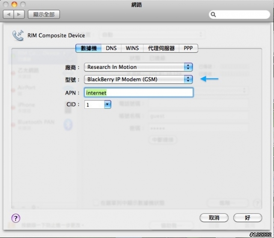
Task: Select the 數據機 tab
Action: click(x=89, y=48)
